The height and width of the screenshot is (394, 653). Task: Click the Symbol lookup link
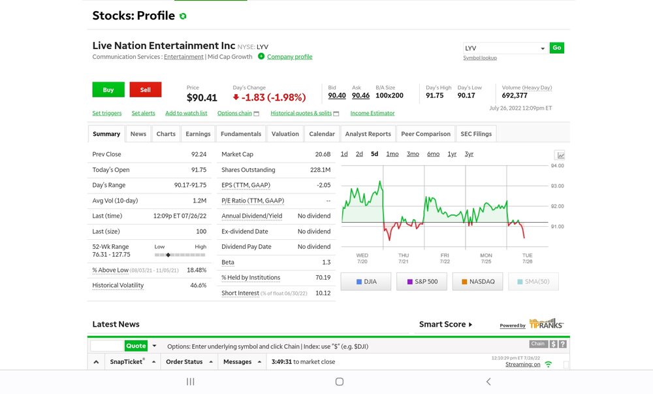click(480, 58)
